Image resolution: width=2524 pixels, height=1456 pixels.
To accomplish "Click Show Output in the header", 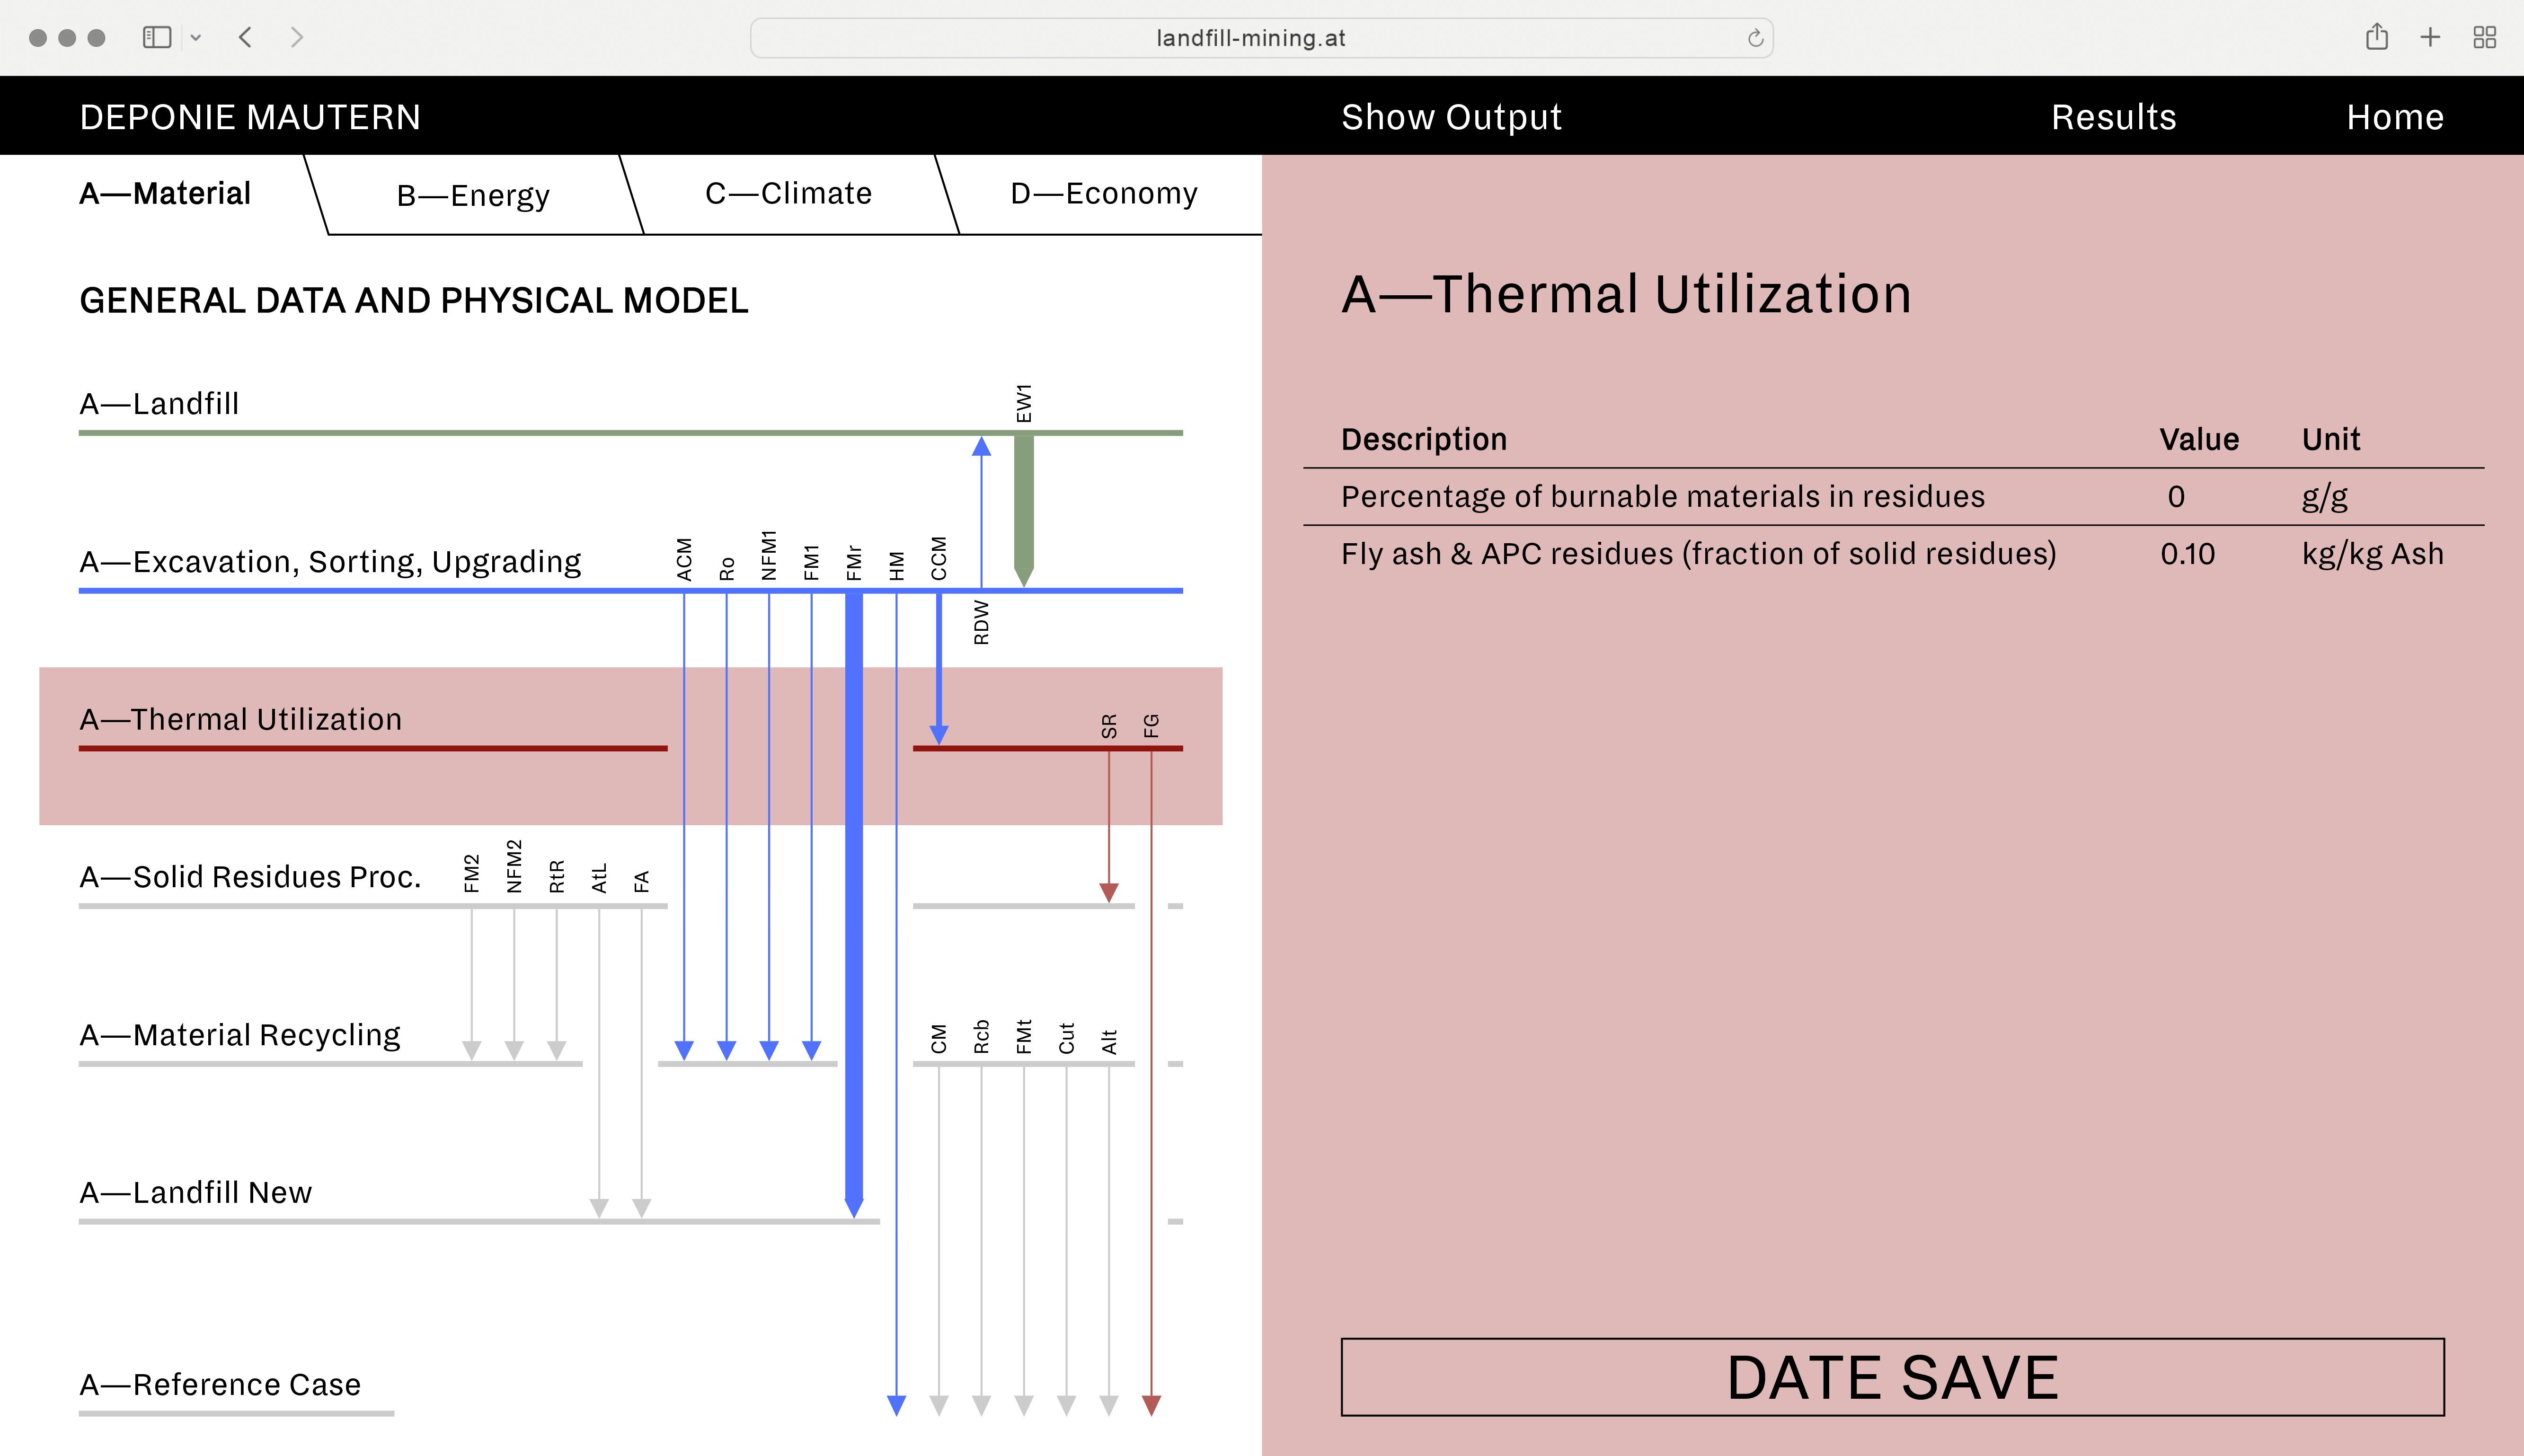I will pyautogui.click(x=1451, y=117).
